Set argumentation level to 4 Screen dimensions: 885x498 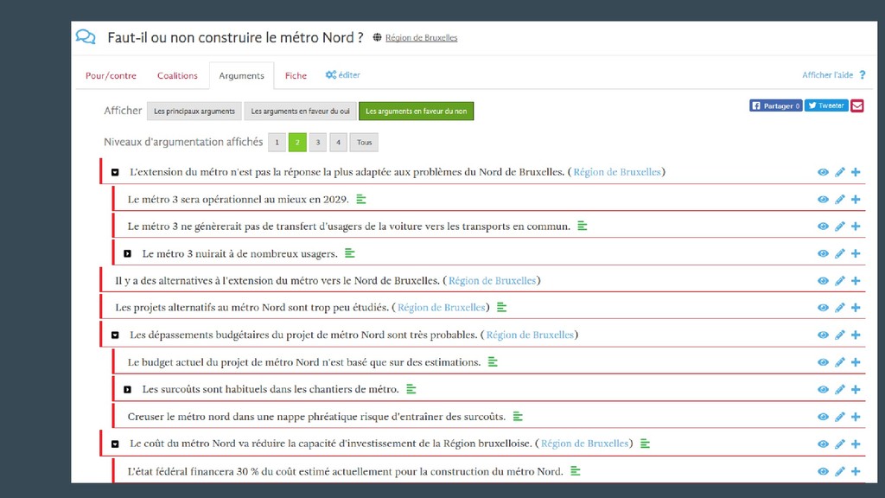coord(338,143)
